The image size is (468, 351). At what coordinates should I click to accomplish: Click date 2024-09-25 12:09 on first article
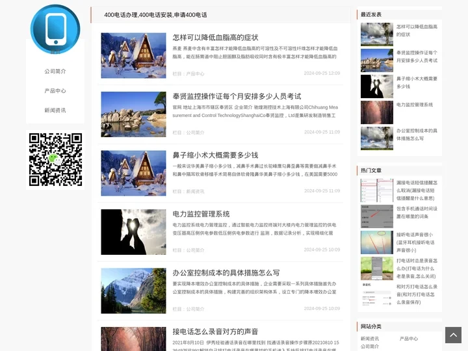coord(322,73)
